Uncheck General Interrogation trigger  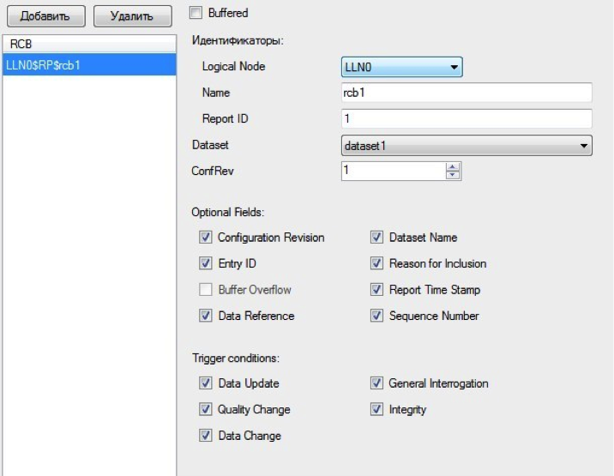pyautogui.click(x=376, y=383)
